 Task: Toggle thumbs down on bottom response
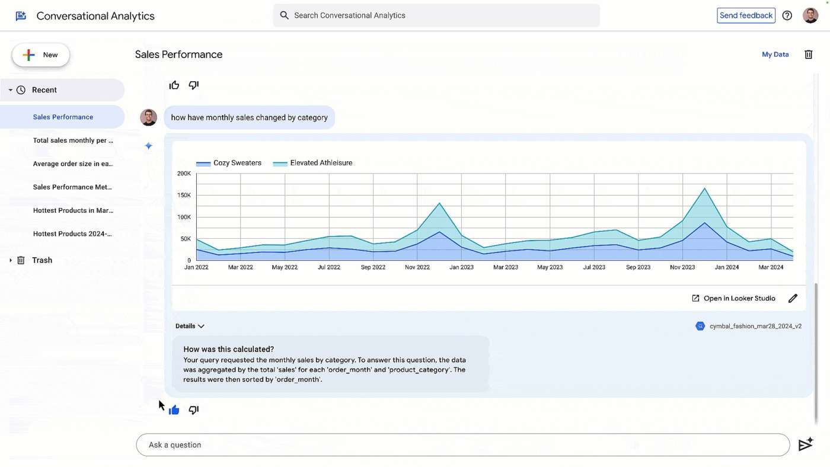193,410
